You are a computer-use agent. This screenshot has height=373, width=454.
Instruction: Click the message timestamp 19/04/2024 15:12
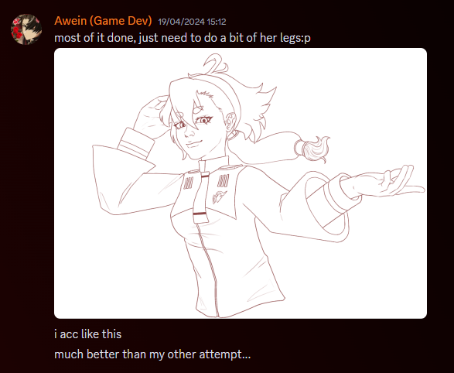tap(192, 22)
